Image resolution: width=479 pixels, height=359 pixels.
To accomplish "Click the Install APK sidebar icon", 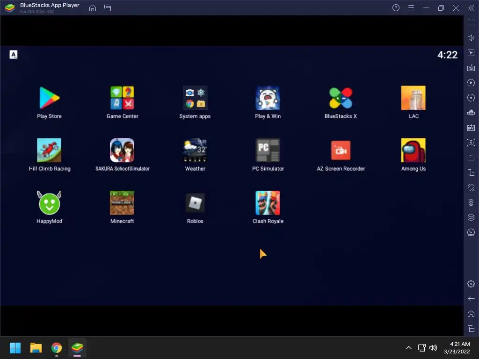I will pyautogui.click(x=471, y=128).
